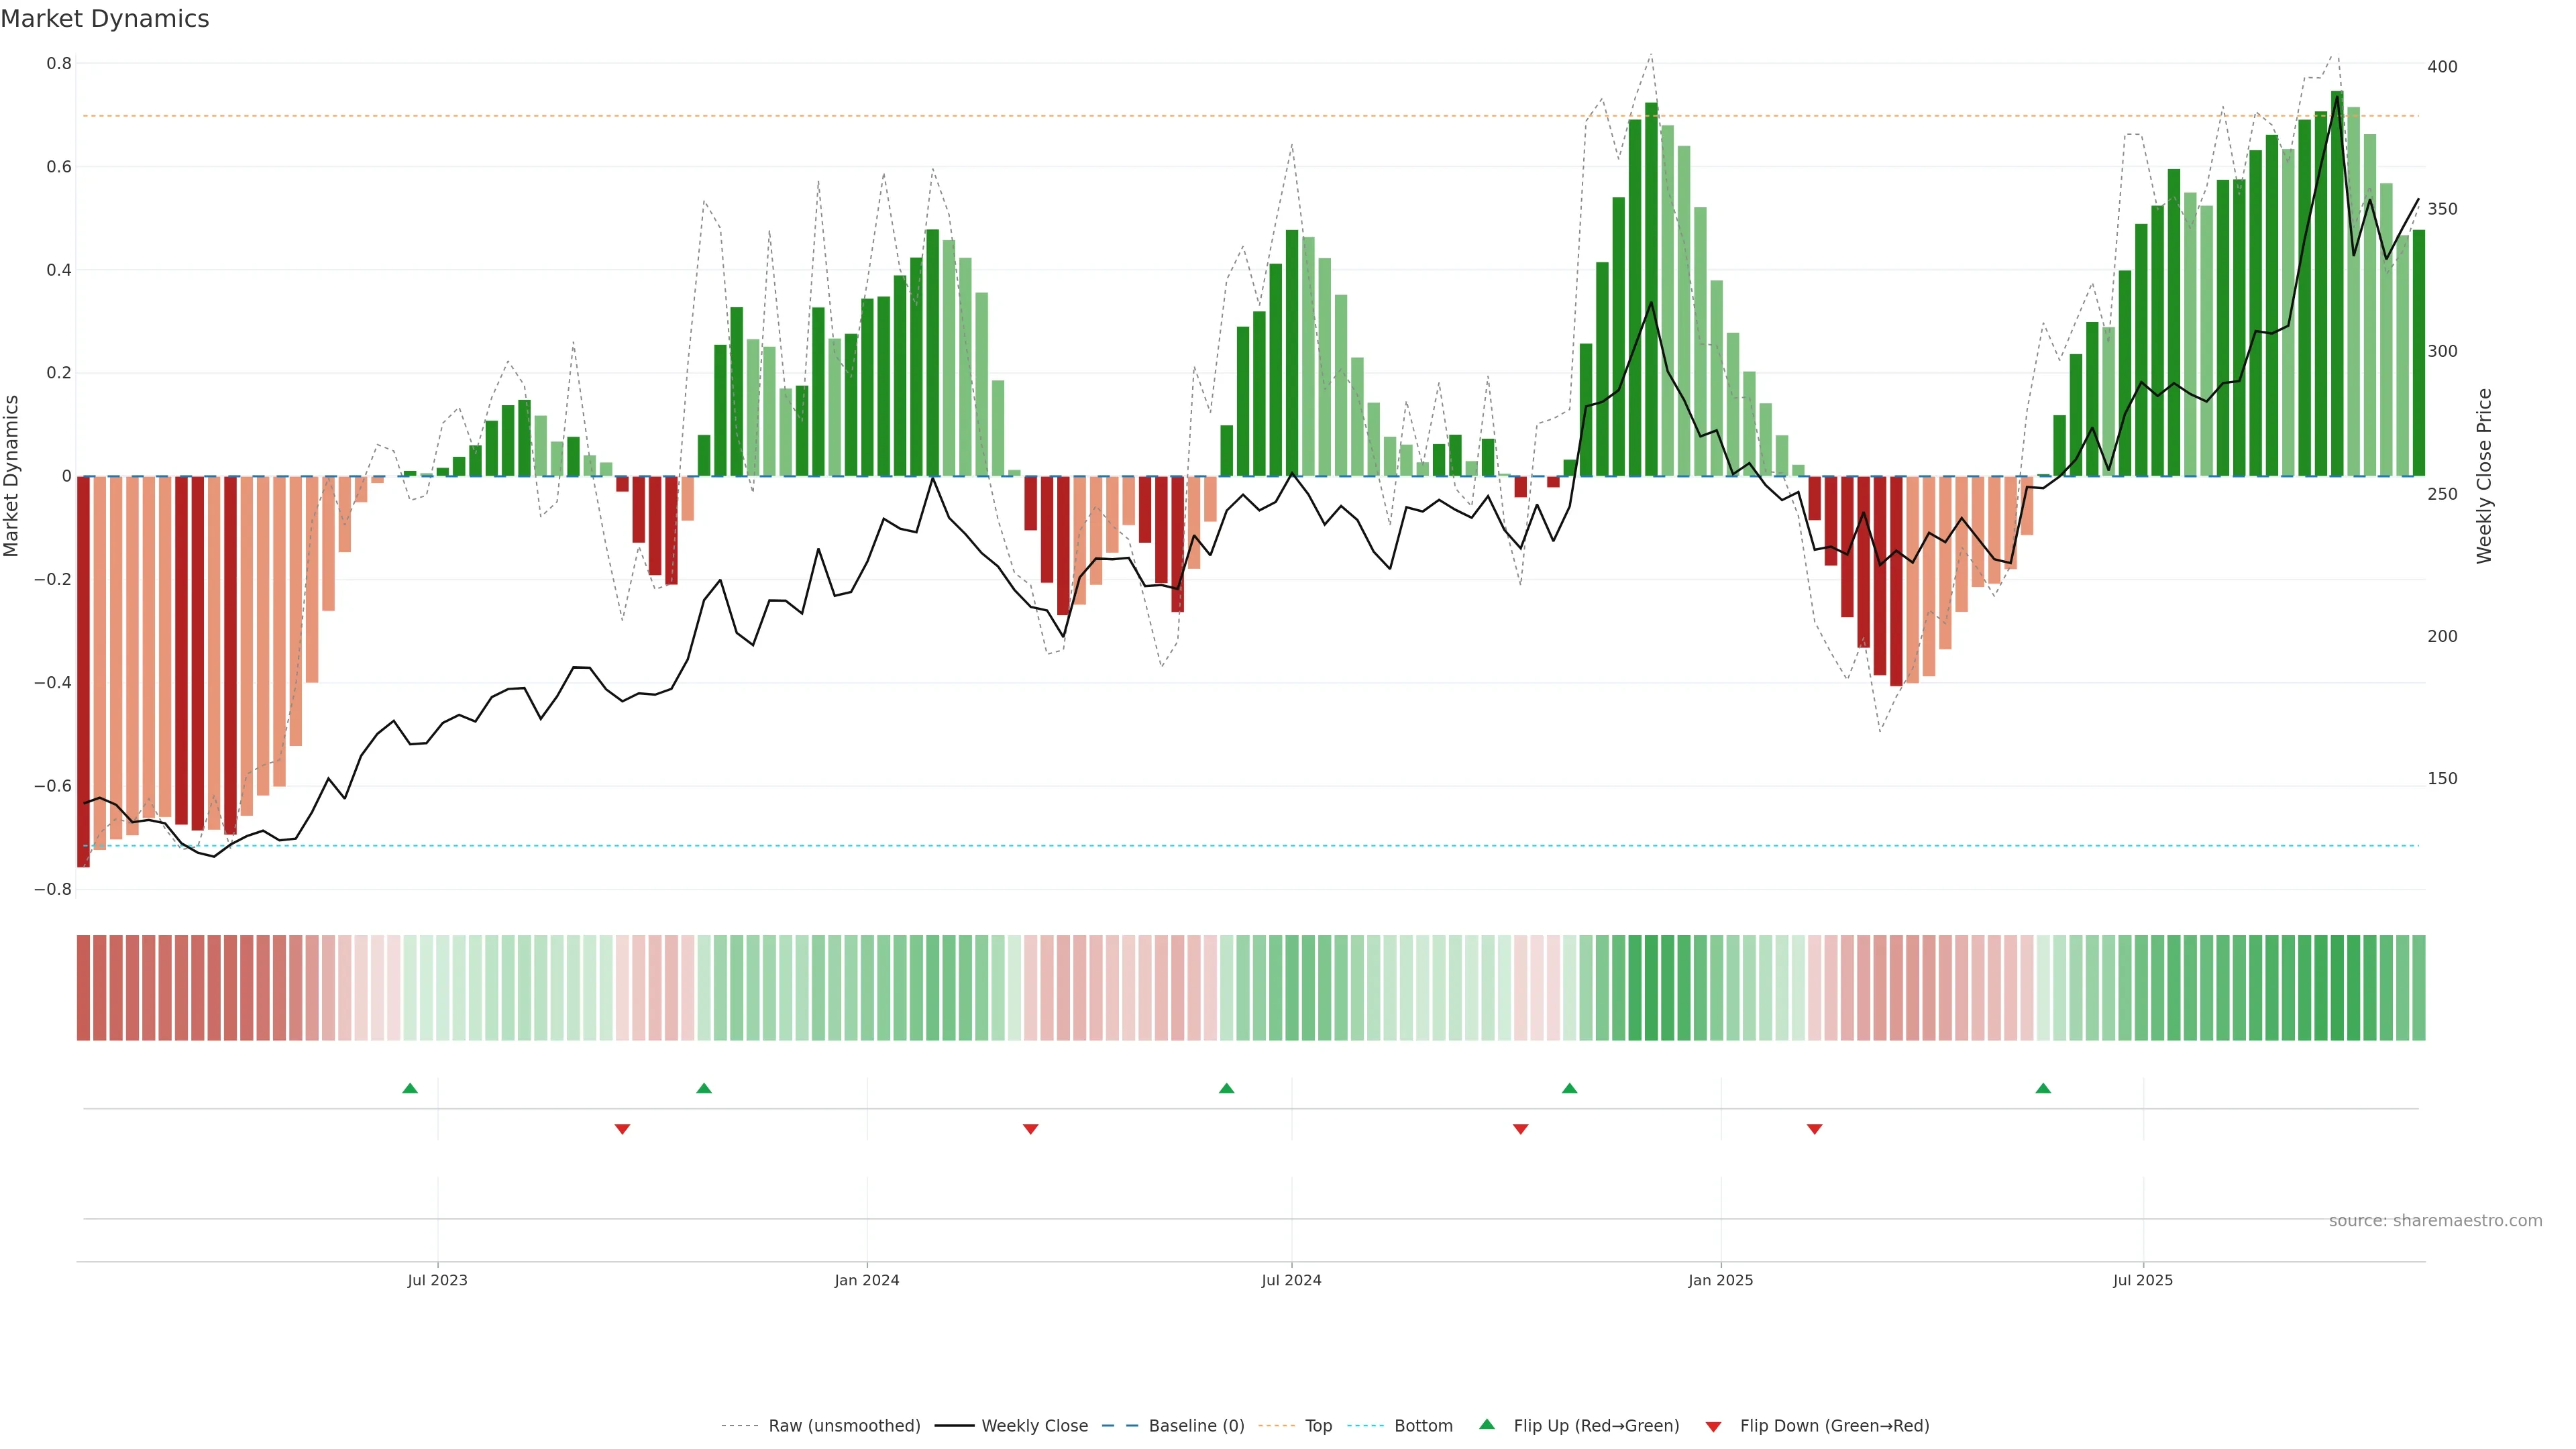Click the Flip Down marker after Jan 2024
The image size is (2576, 1449).
(x=1031, y=1129)
